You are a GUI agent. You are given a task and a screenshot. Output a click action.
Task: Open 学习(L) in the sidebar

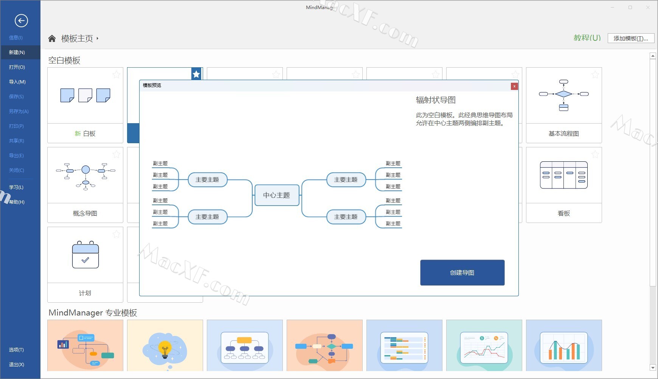(x=16, y=187)
